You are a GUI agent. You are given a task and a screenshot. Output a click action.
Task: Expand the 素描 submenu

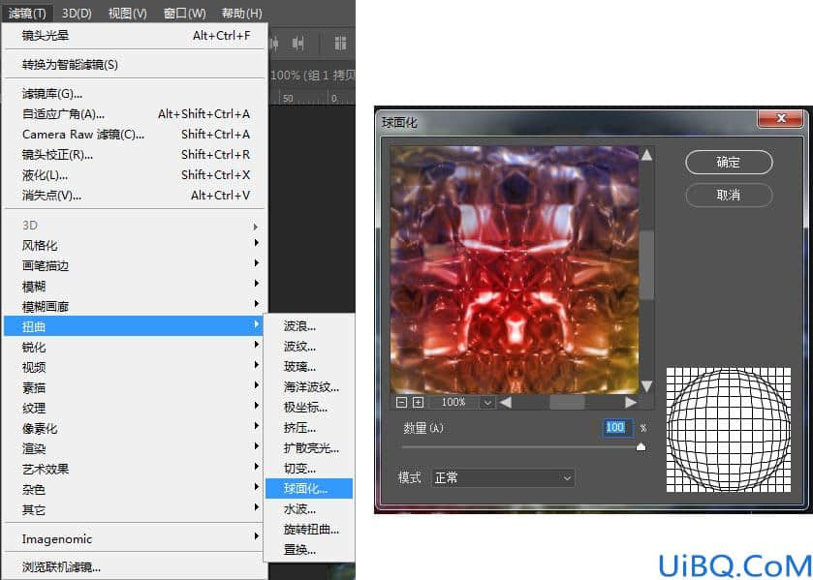(x=134, y=387)
